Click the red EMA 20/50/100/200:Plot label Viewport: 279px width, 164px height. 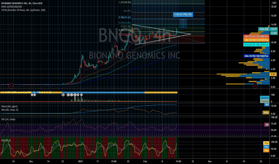click(257, 36)
